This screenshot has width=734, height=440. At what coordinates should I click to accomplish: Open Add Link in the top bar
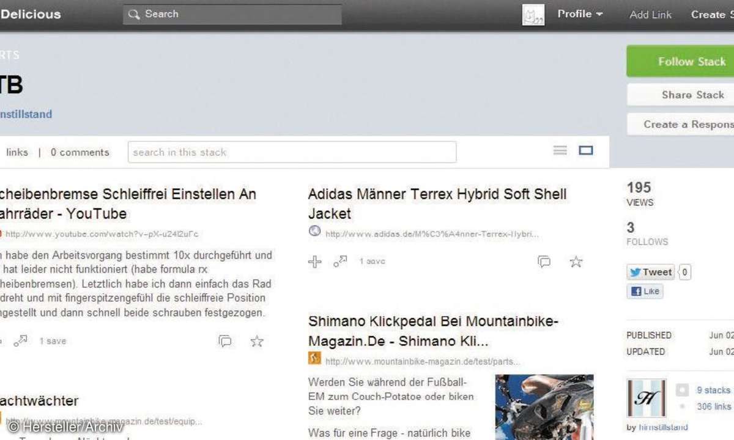tap(651, 15)
